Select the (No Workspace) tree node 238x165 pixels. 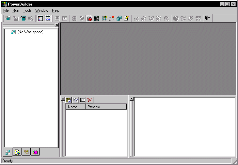tap(30, 32)
